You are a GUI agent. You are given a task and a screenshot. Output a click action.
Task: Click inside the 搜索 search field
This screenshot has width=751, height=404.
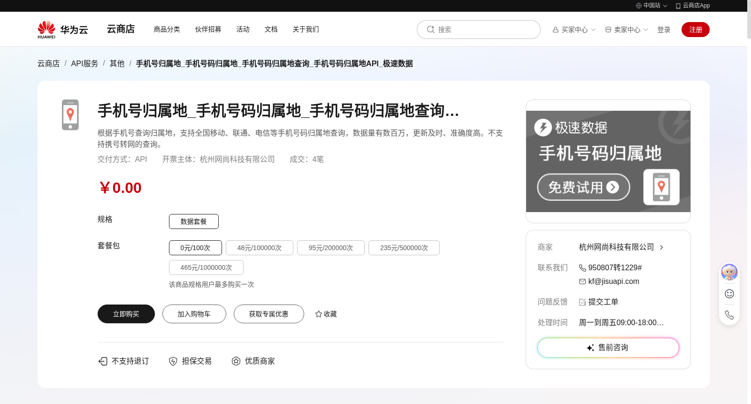[x=479, y=30]
